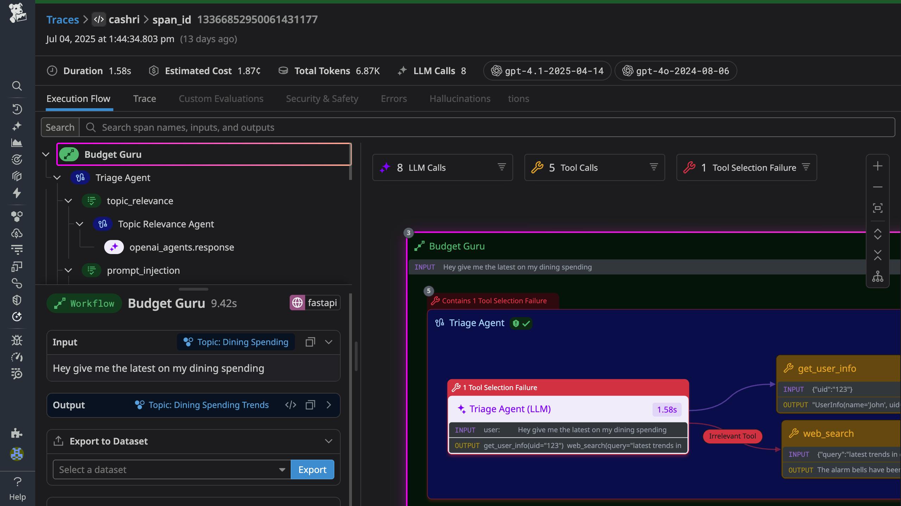Open the search icon in left sidebar
Screen dimensions: 901x506
click(17, 86)
